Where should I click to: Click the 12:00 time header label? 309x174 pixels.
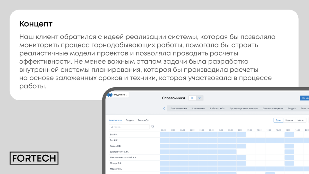coord(278,130)
